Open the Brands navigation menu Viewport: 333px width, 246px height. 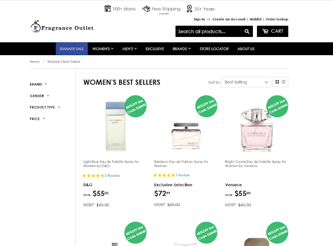[182, 49]
